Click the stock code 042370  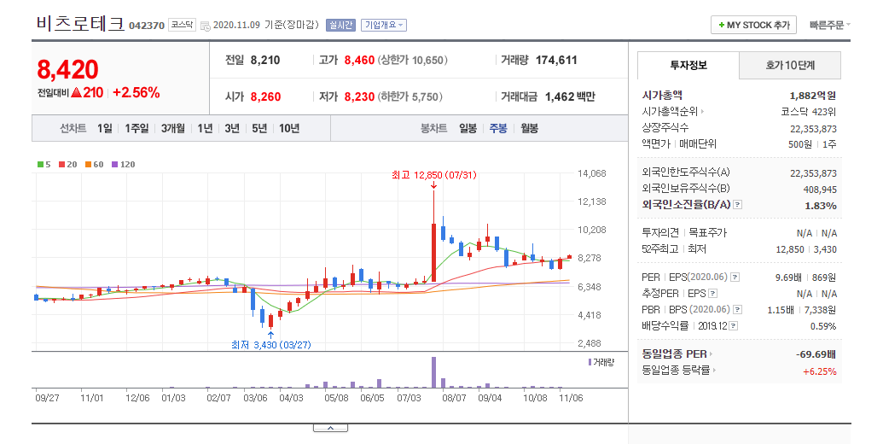147,26
